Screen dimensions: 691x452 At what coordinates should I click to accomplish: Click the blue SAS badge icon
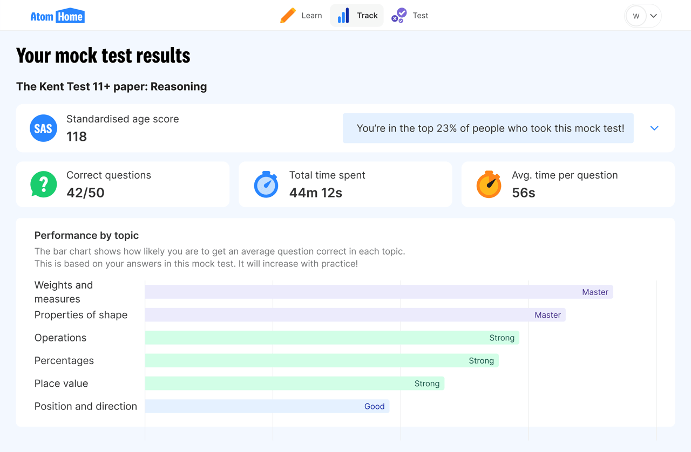(x=43, y=128)
